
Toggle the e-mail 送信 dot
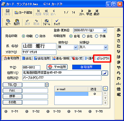[95, 94]
